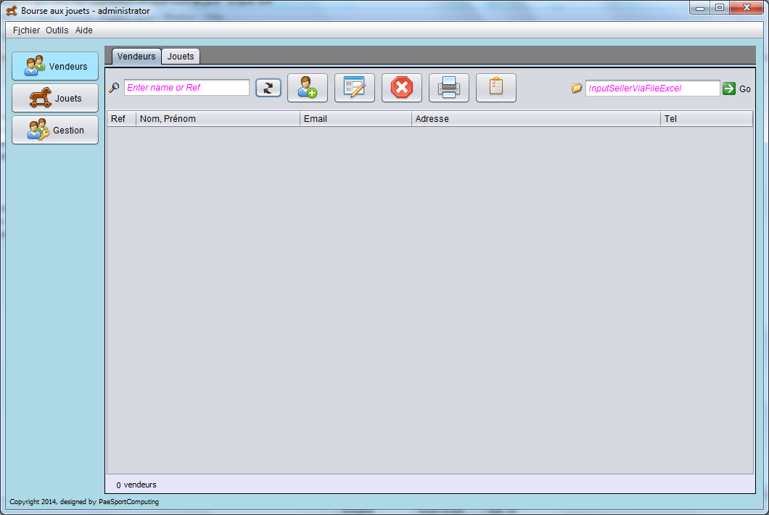
Task: Open the Gestion sidebar section
Action: [x=55, y=130]
